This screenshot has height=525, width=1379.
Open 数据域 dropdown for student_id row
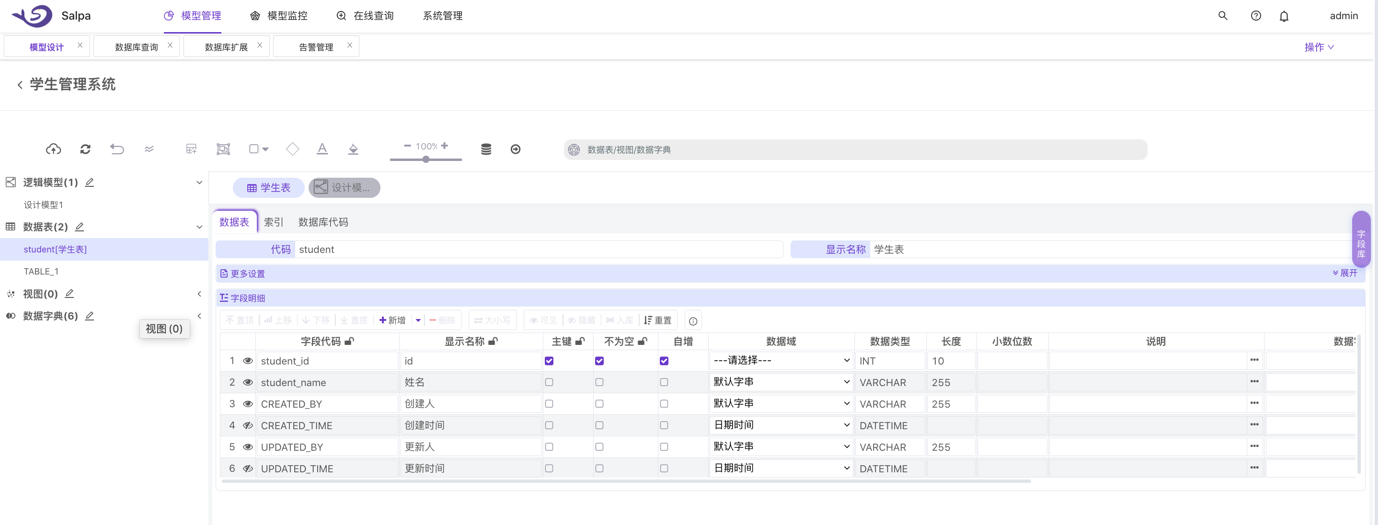coord(781,361)
